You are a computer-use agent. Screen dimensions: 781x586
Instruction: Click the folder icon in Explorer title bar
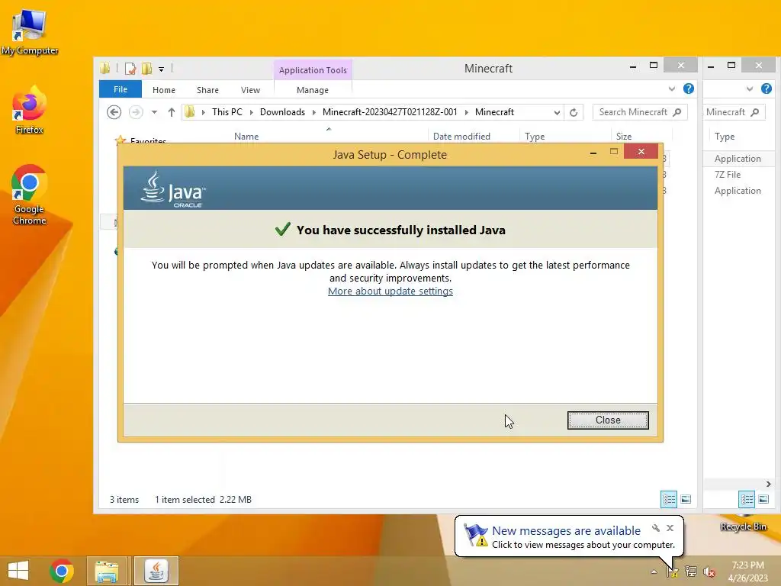point(104,68)
